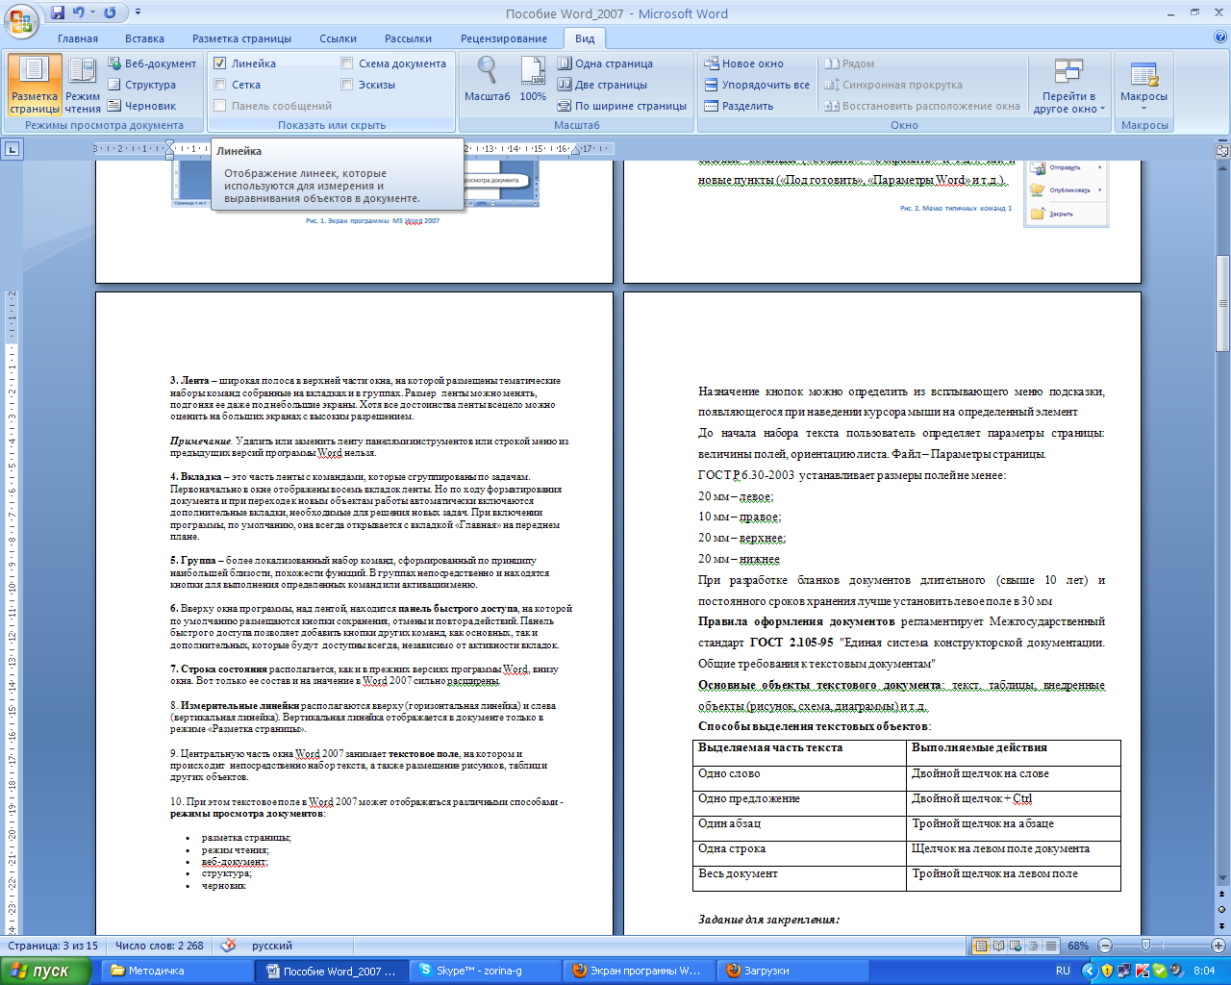This screenshot has width=1231, height=985.
Task: Click Разделить window
Action: coord(739,106)
